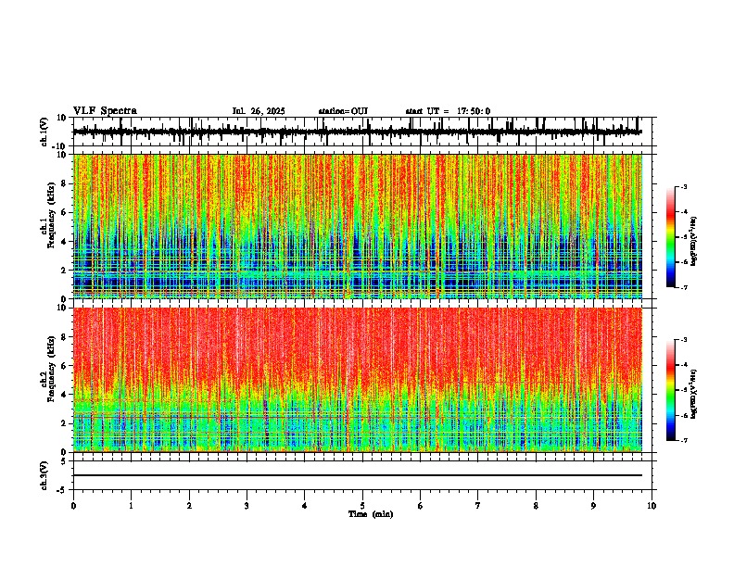Click the ch.1 spectrogram color scale bar
Image resolution: width=734 pixels, height=567 pixels.
671,237
